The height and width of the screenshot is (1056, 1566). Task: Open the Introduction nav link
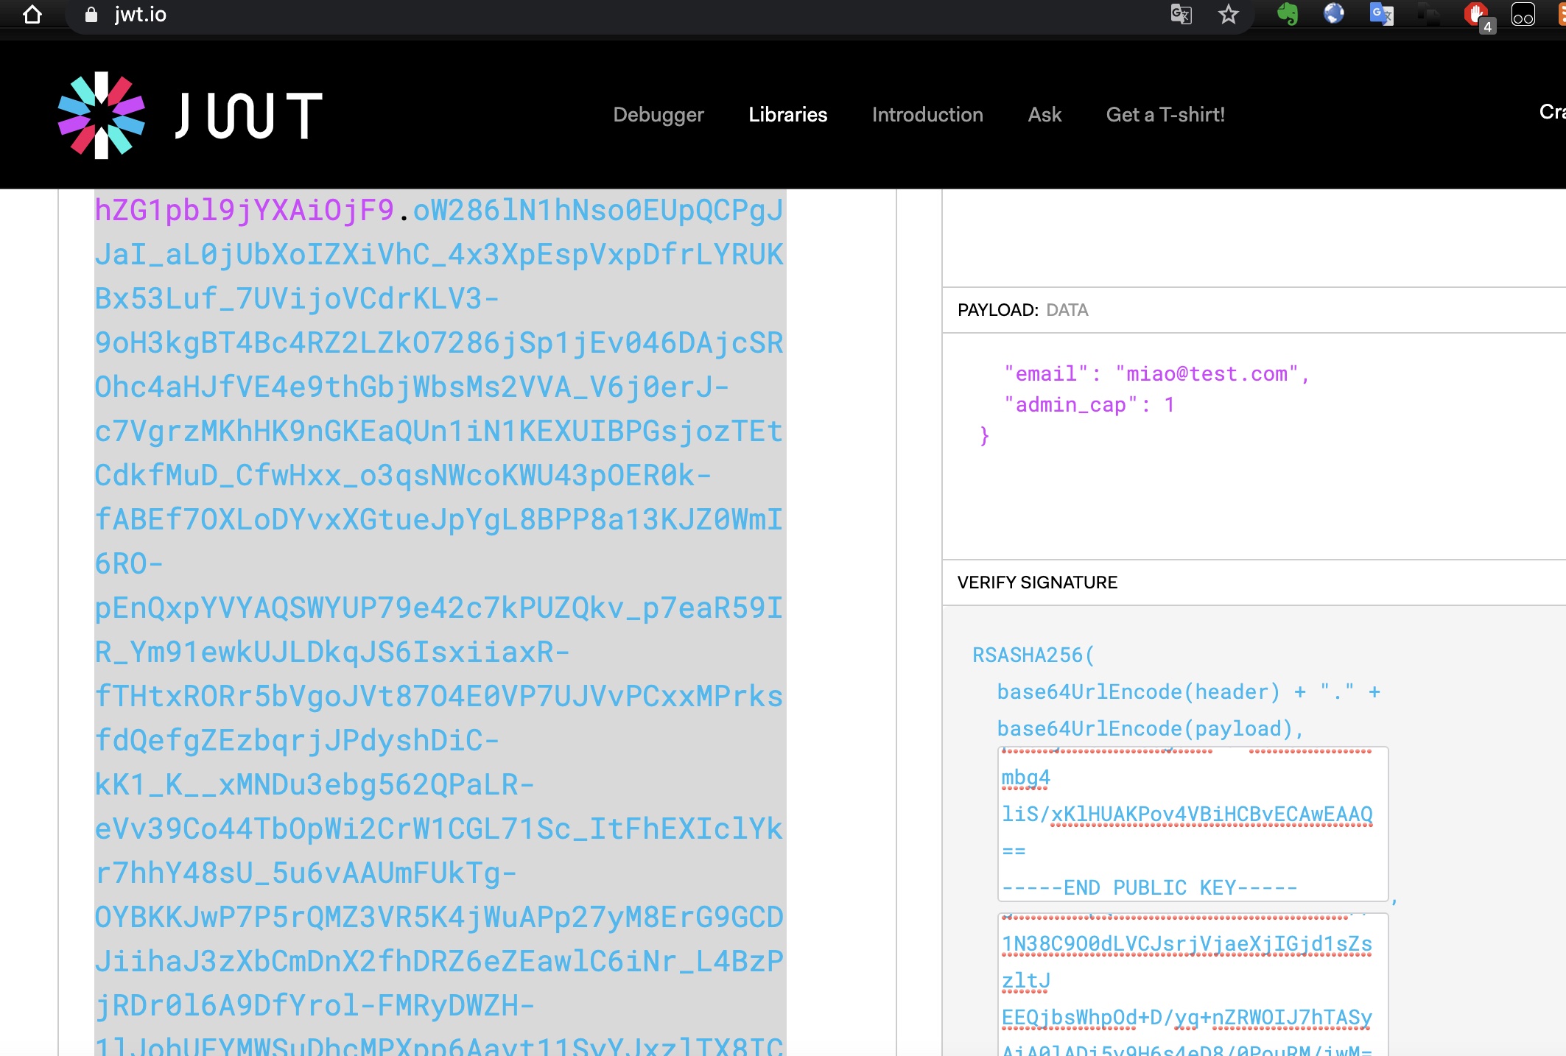tap(927, 115)
